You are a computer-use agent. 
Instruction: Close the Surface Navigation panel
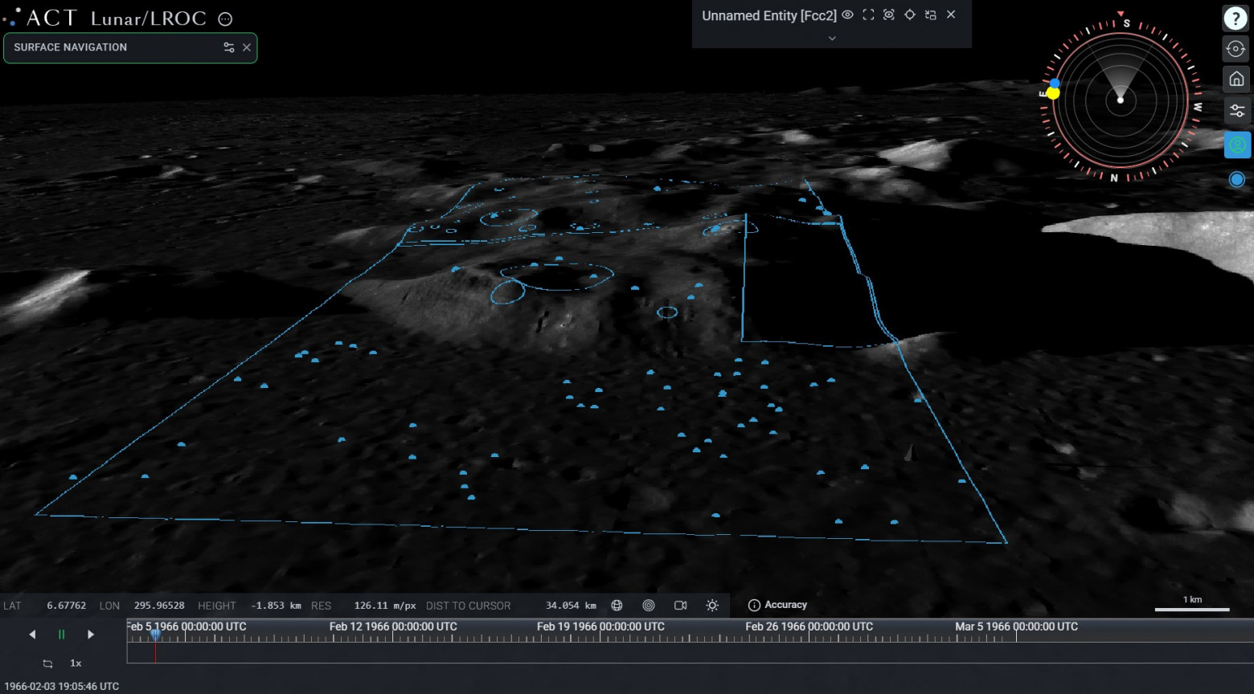[247, 47]
